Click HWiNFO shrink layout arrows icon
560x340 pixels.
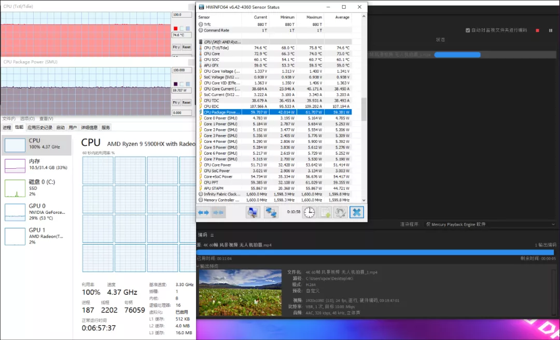218,212
